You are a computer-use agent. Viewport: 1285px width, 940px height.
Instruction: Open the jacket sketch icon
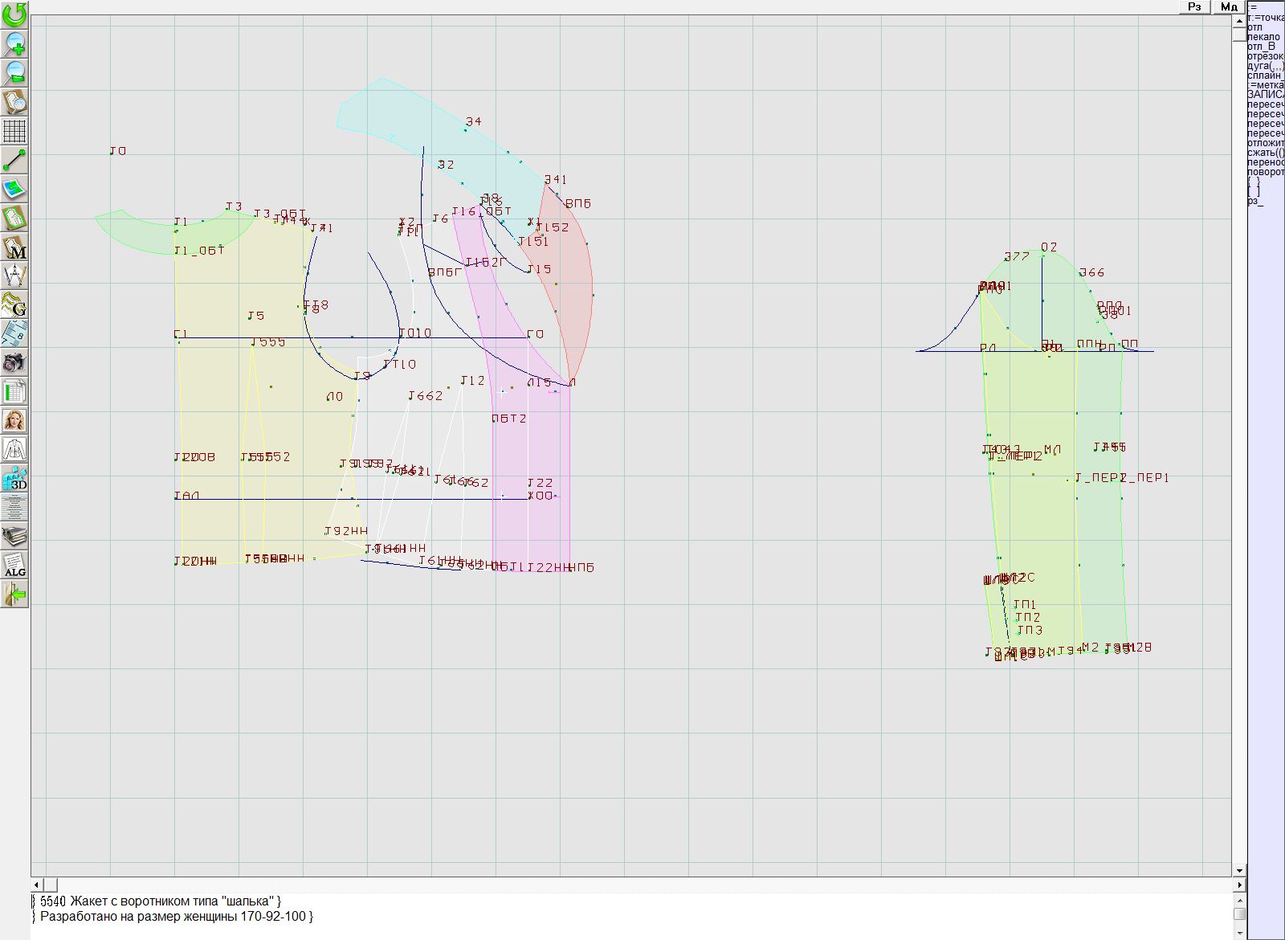14,449
